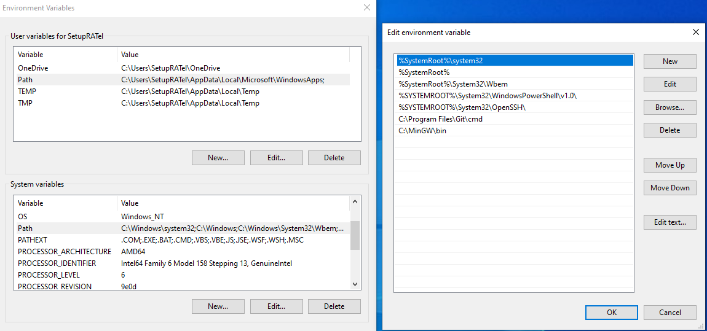The height and width of the screenshot is (331, 707).
Task: Select the PROCESSOR_ARCHITECTURE variable
Action: click(x=182, y=252)
